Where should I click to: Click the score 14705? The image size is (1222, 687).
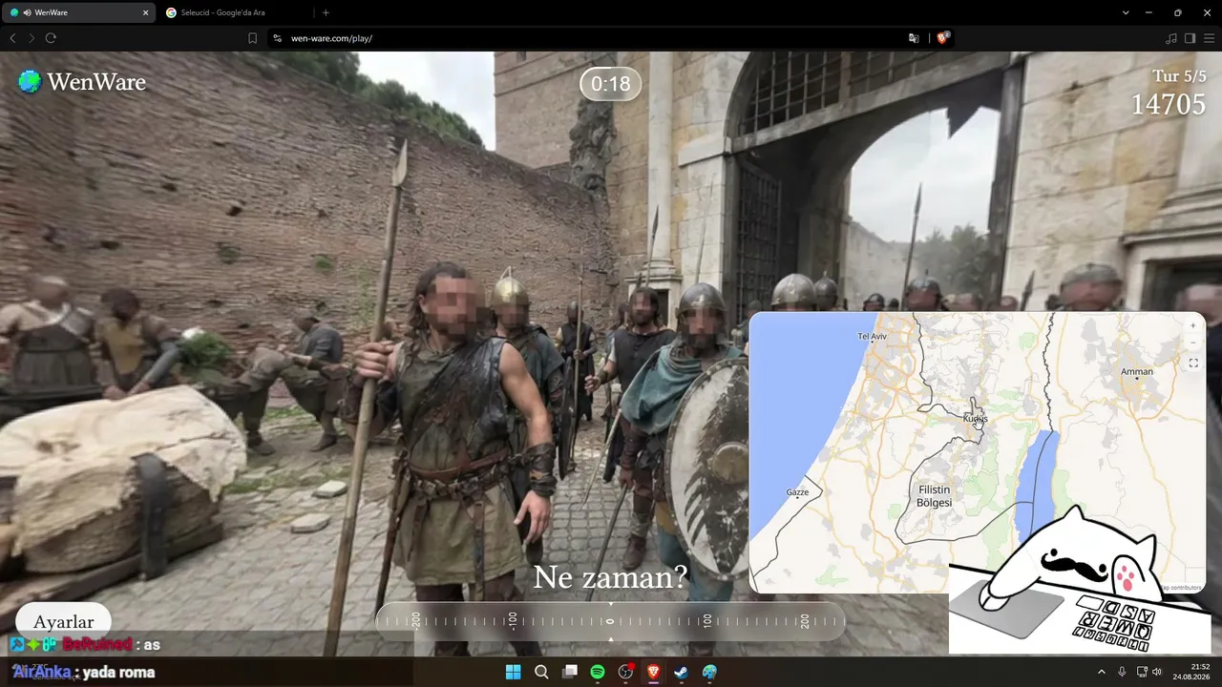(1169, 105)
